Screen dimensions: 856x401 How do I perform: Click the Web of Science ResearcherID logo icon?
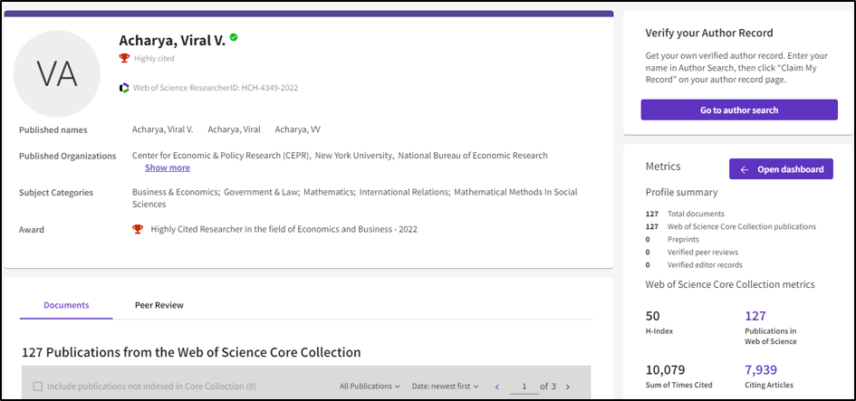point(124,87)
